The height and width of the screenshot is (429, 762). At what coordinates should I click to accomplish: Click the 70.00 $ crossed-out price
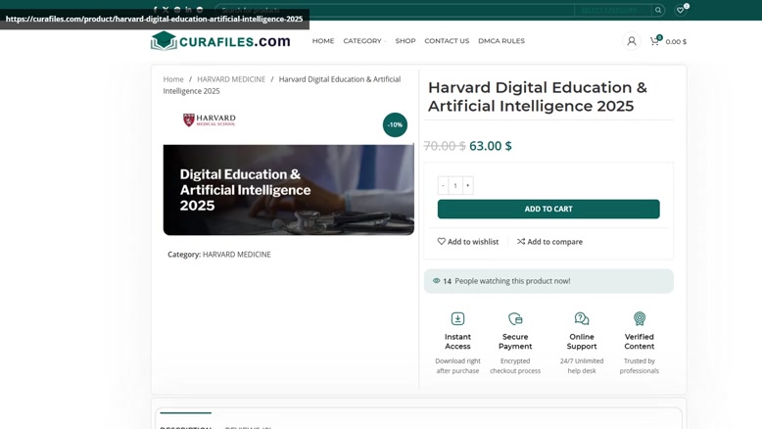445,146
